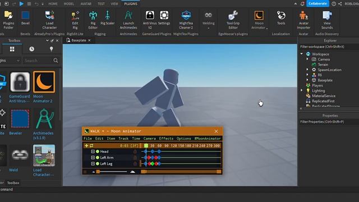The image size is (359, 202).
Task: Click the Welding plugin icon
Action: (208, 16)
